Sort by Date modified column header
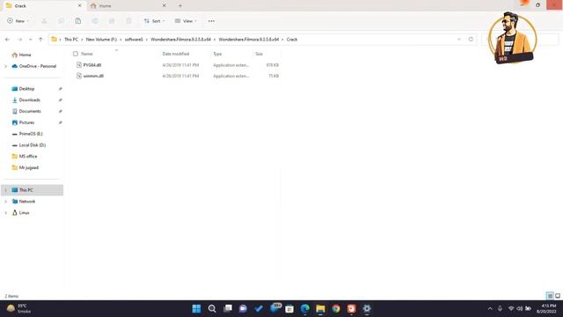Image resolution: width=563 pixels, height=317 pixels. point(176,54)
